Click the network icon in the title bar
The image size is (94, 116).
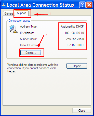tap(3, 5)
